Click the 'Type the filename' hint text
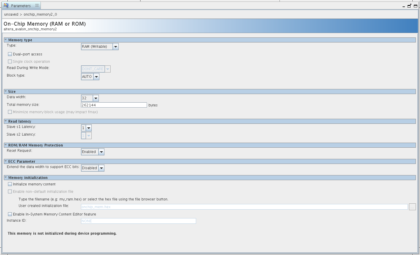The width and height of the screenshot is (420, 255). 93,199
